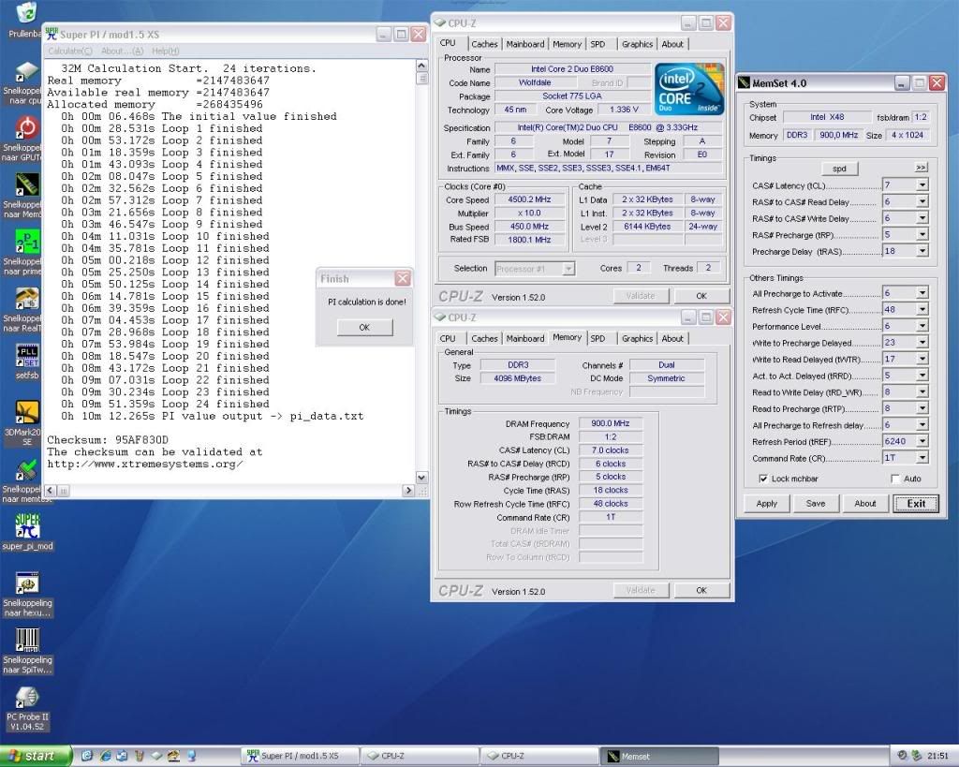Open the RAS# to CAS# Write Delay dropdown
The height and width of the screenshot is (767, 959).
coord(922,218)
